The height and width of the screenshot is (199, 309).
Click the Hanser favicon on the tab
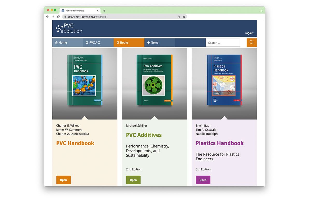63,11
